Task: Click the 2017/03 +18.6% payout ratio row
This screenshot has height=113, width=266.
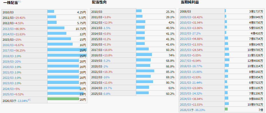Action: tap(133, 50)
